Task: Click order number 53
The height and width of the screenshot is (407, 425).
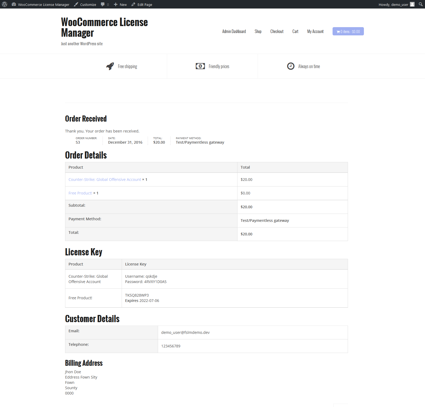Action: click(78, 142)
